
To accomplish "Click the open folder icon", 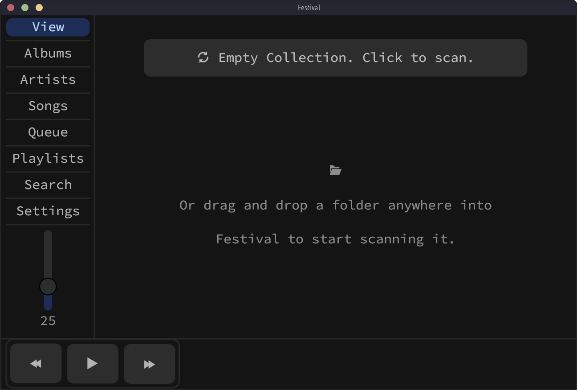I will [x=335, y=170].
